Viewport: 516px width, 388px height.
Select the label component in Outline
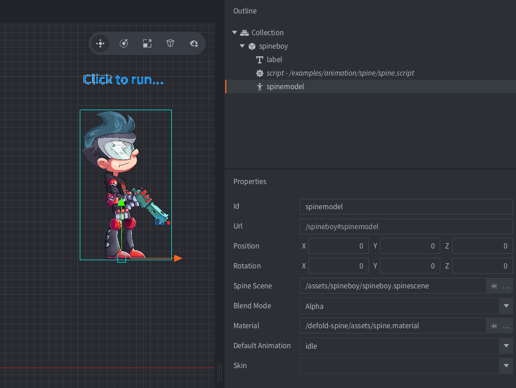tap(274, 60)
